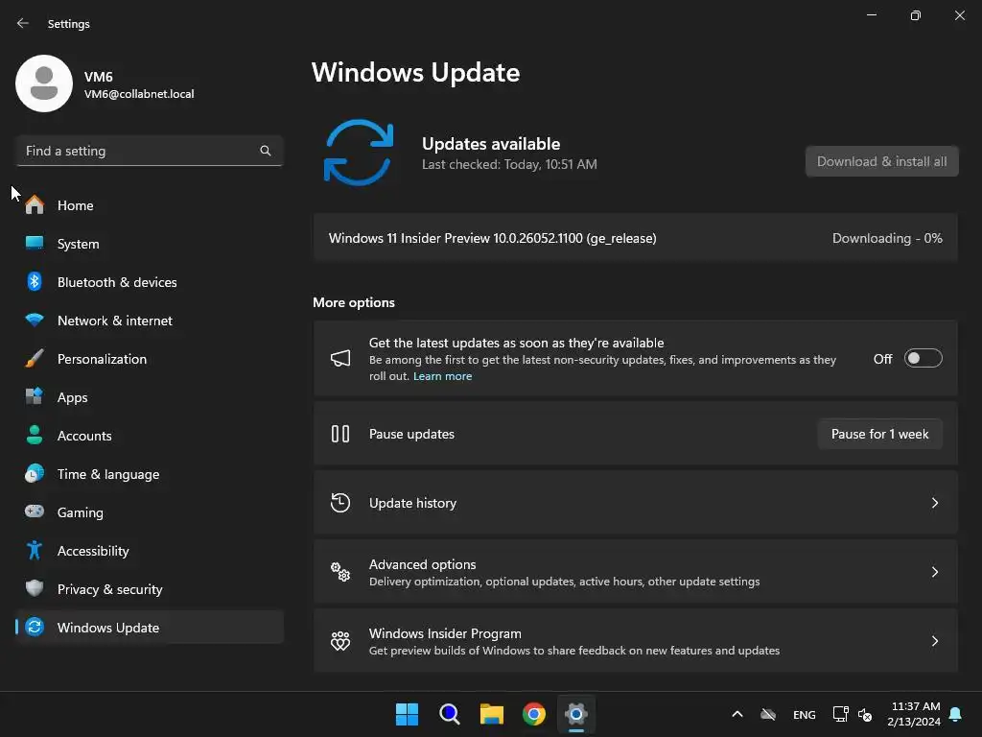Click the Gaming controller icon
This screenshot has width=982, height=737.
(35, 511)
